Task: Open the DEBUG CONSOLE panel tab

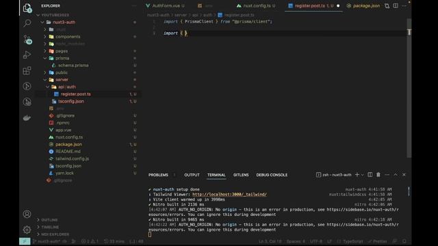Action: tap(272, 175)
